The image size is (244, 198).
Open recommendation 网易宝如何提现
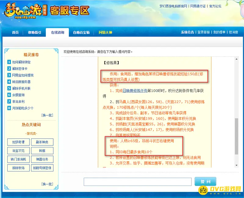coord(23,75)
